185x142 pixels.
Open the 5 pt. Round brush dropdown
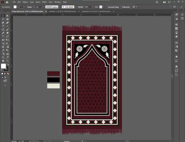click(x=76, y=7)
